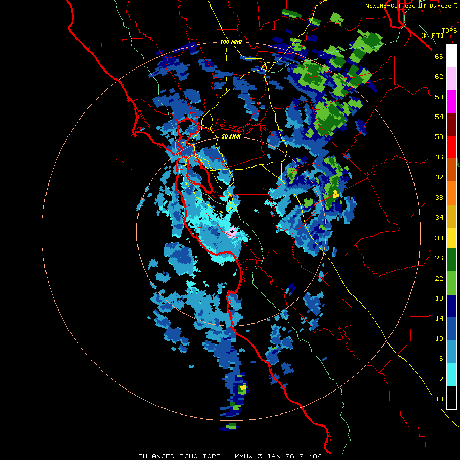
Task: Click the legend value 66
Action: click(x=439, y=56)
